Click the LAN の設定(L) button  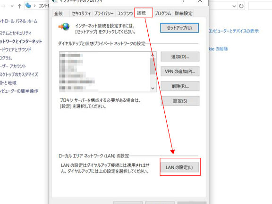(x=179, y=167)
